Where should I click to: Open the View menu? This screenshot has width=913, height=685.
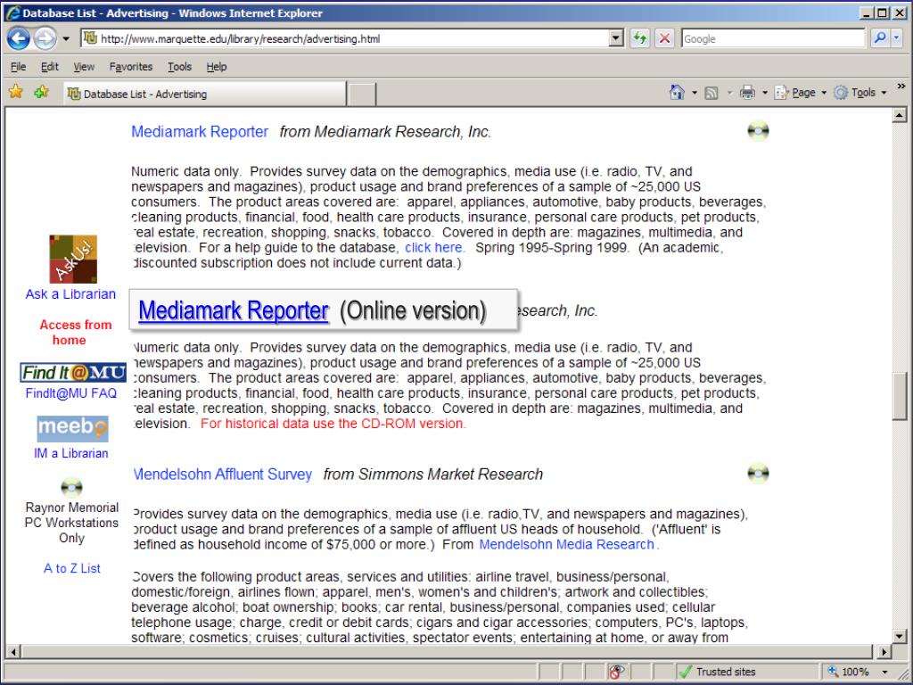(84, 67)
